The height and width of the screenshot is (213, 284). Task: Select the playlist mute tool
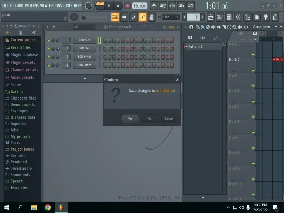(x=213, y=27)
